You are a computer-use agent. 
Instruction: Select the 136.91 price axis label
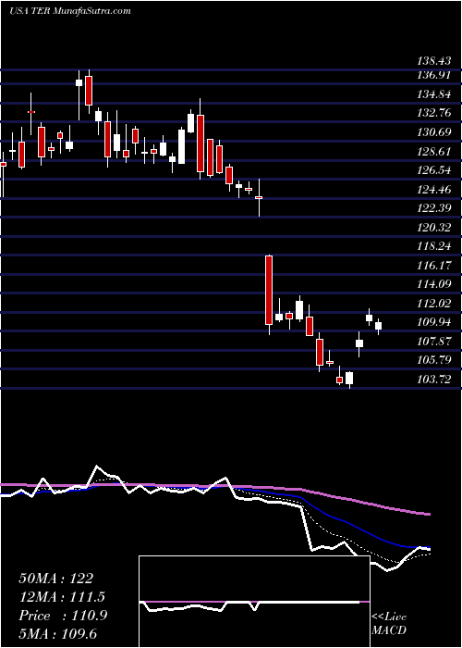click(434, 76)
